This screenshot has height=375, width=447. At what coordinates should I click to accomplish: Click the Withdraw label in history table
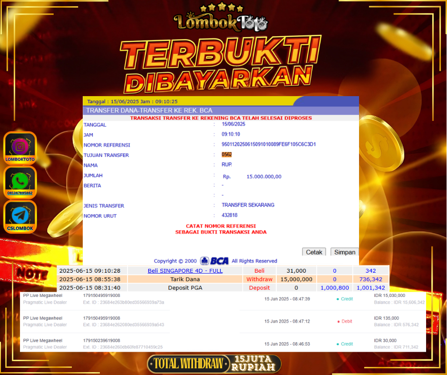pos(260,279)
